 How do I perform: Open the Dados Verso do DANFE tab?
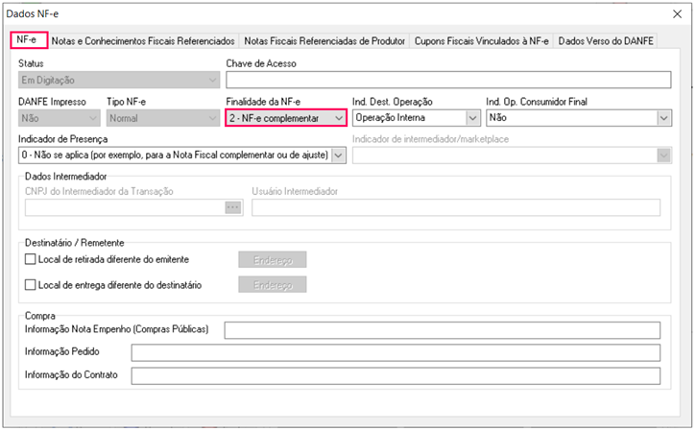point(605,41)
